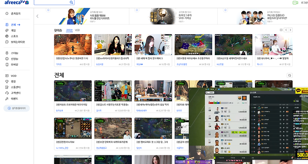308x164 pixels.
Task: Click the magnifier search icon
Action: (x=71, y=3)
